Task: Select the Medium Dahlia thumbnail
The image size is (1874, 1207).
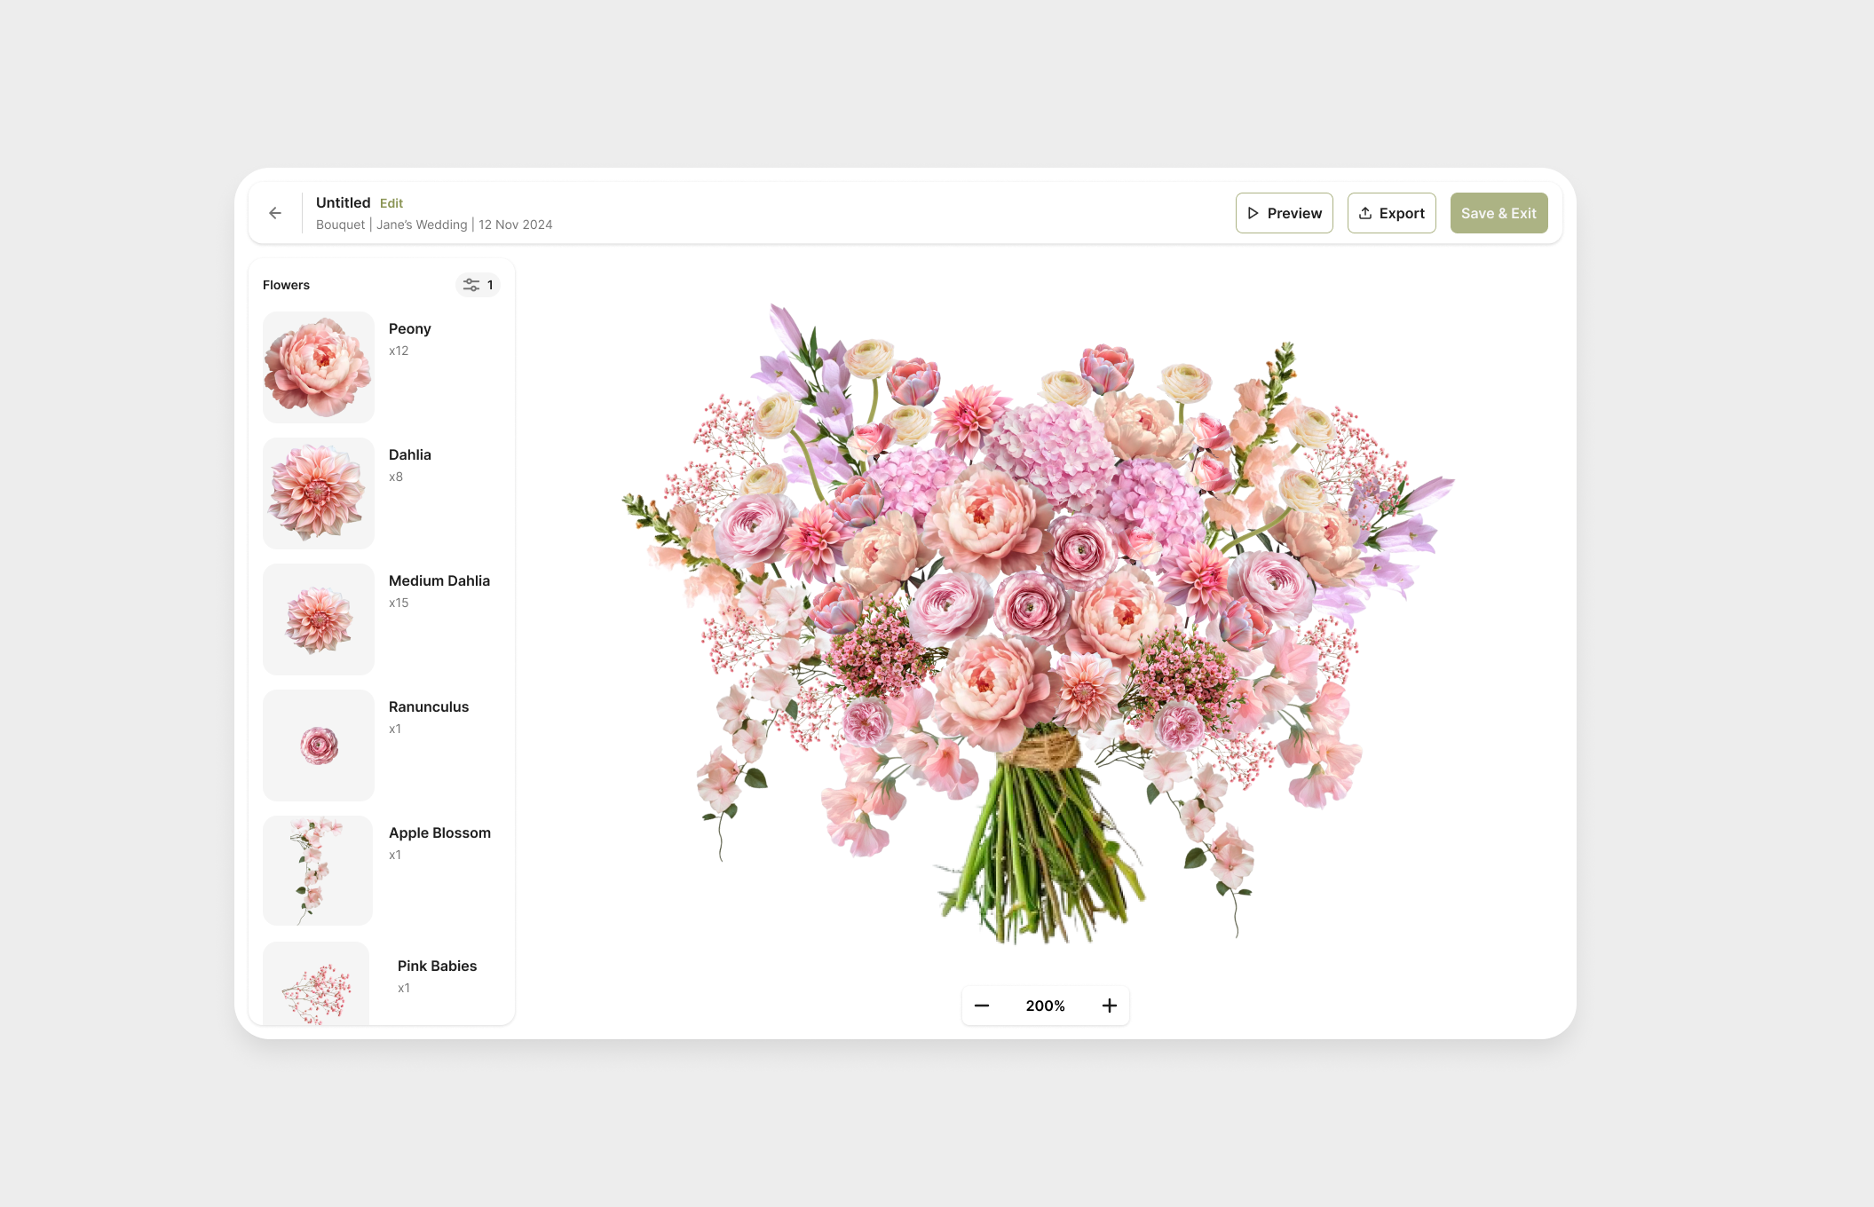Action: point(319,619)
